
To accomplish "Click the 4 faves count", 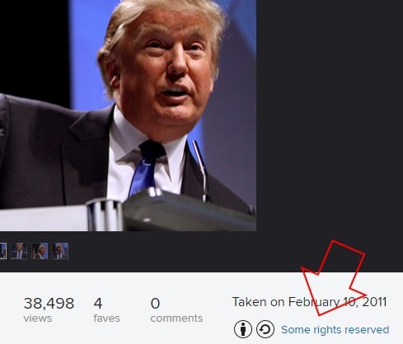I will click(x=98, y=304).
